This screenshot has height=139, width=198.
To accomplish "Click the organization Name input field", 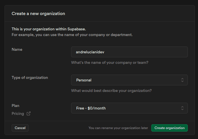I will tap(129, 52).
